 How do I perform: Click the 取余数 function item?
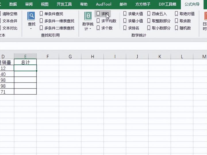point(183,21)
